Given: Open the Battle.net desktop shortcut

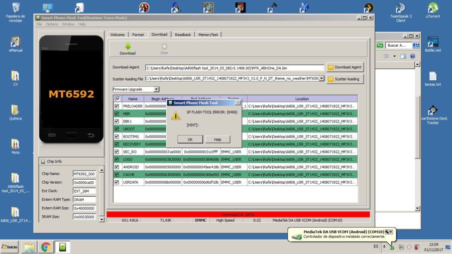Looking at the screenshot, I should 433,44.
